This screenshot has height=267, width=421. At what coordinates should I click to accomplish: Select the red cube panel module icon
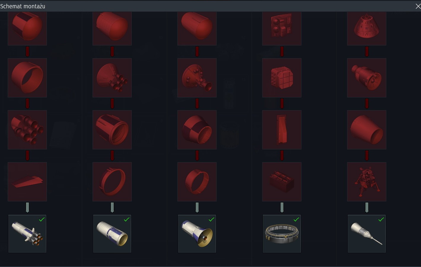point(282,78)
